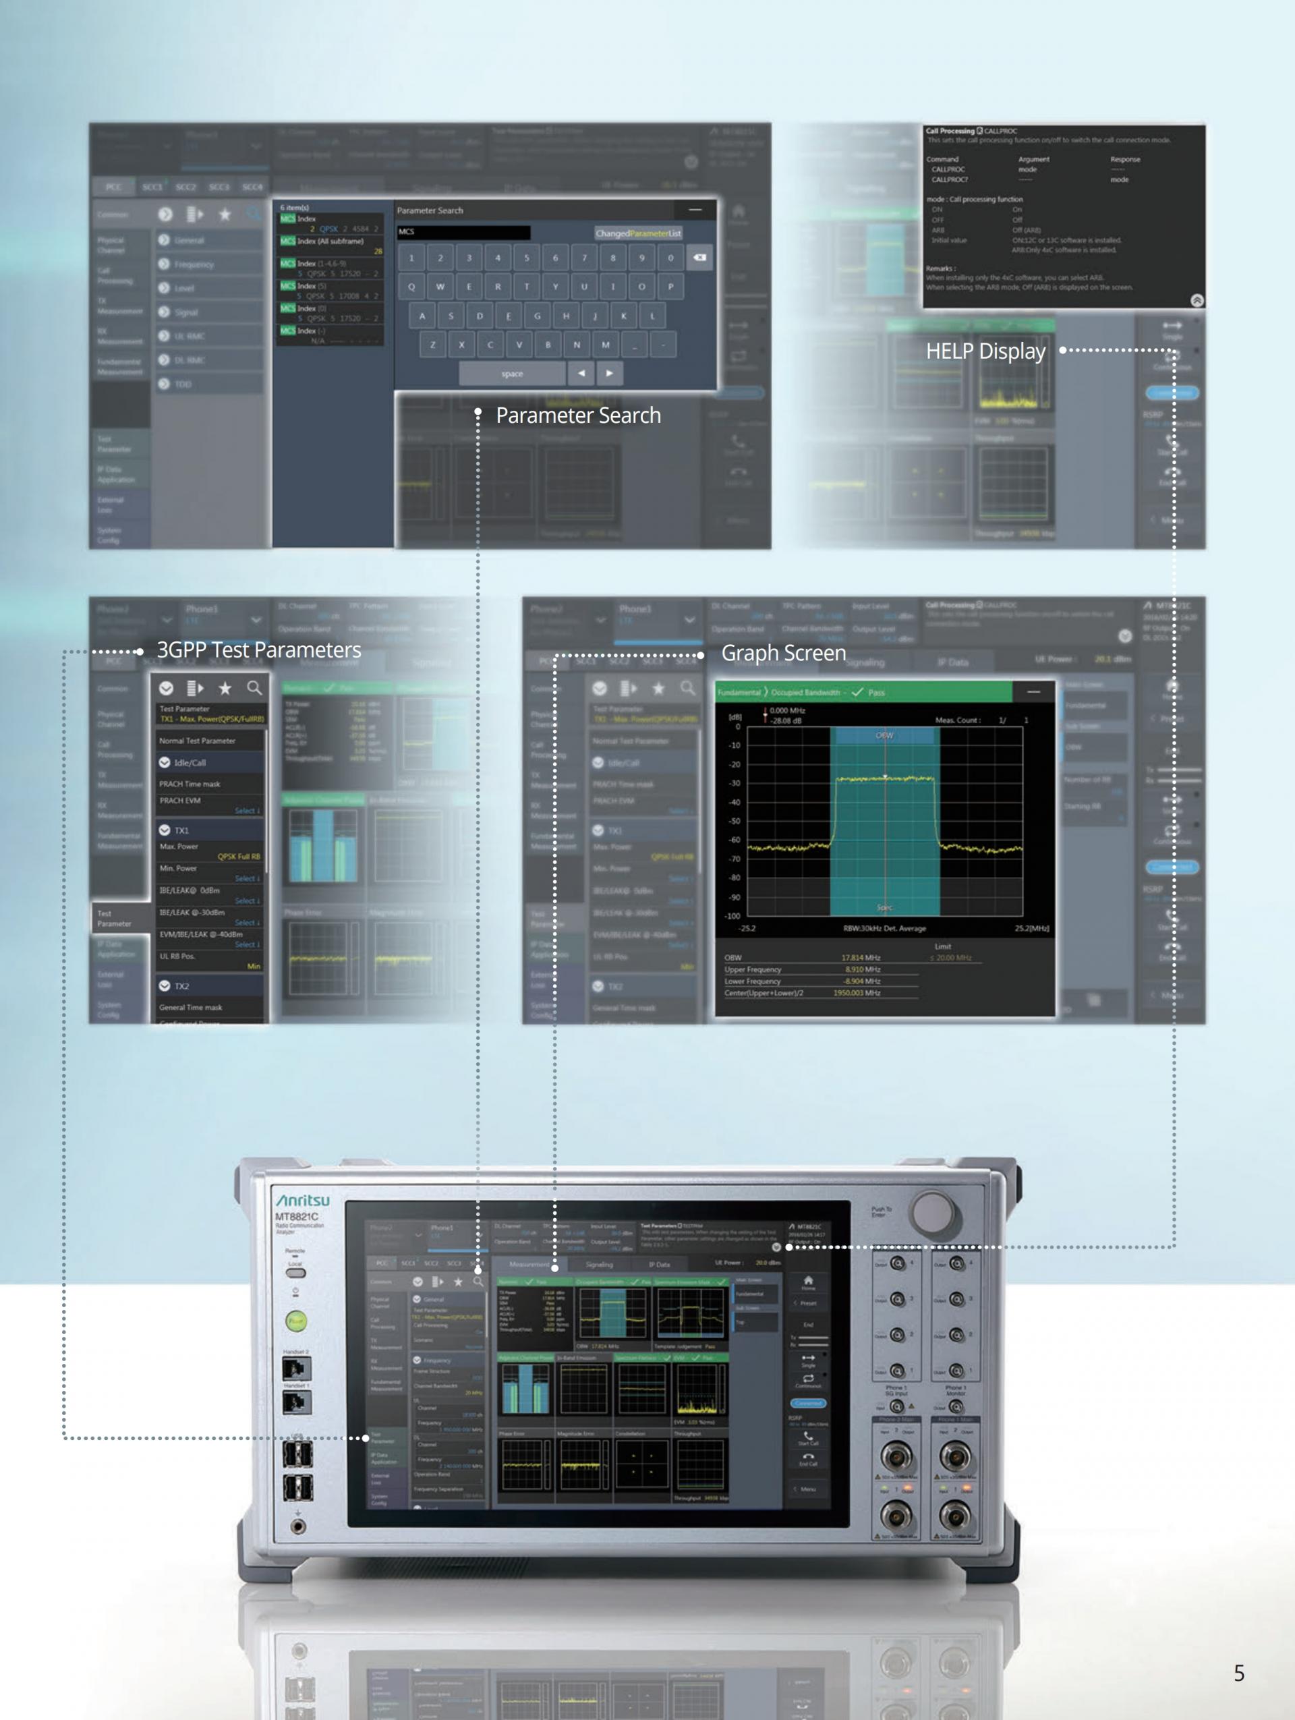Click the MCS search text field
This screenshot has height=1720, width=1295.
point(463,233)
